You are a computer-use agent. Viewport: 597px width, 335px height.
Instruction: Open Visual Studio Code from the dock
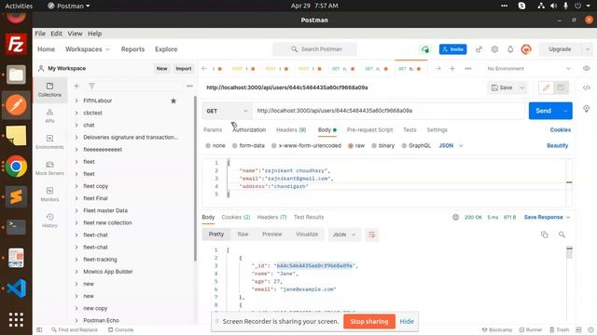16,288
